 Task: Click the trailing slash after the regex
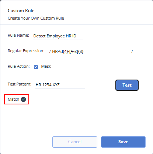click(x=132, y=52)
